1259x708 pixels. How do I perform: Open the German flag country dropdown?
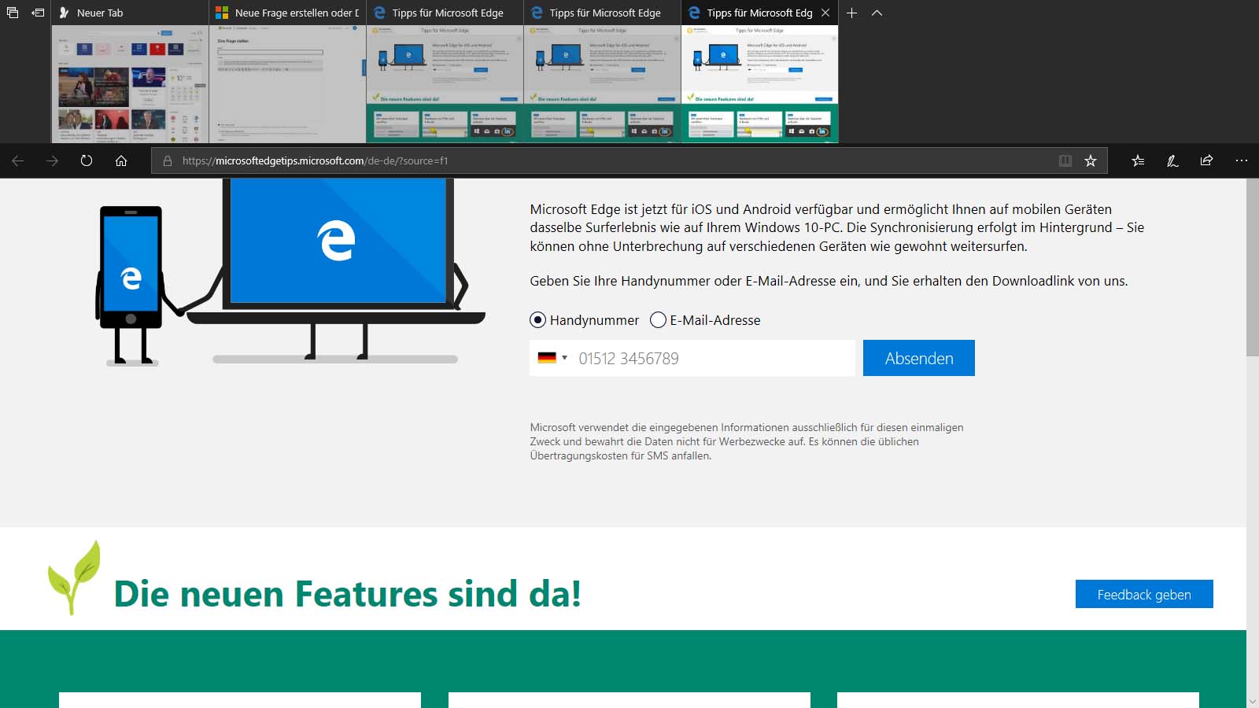[552, 358]
